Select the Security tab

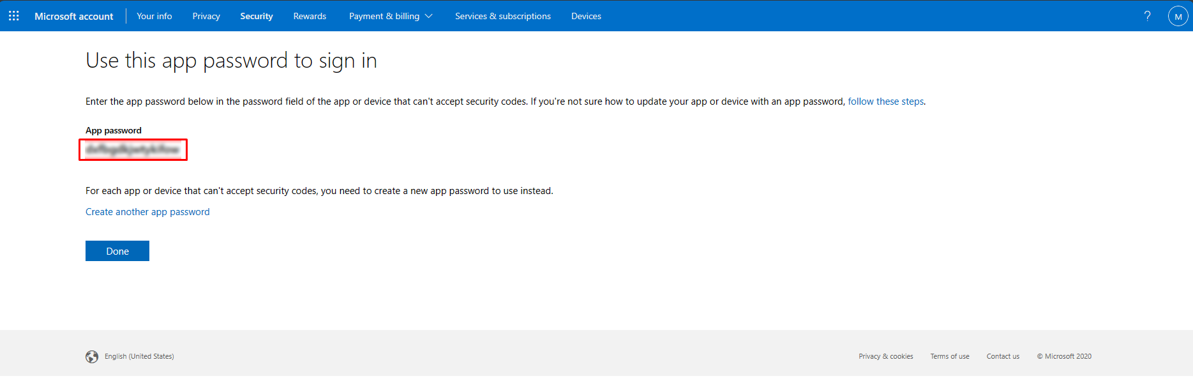coord(257,16)
